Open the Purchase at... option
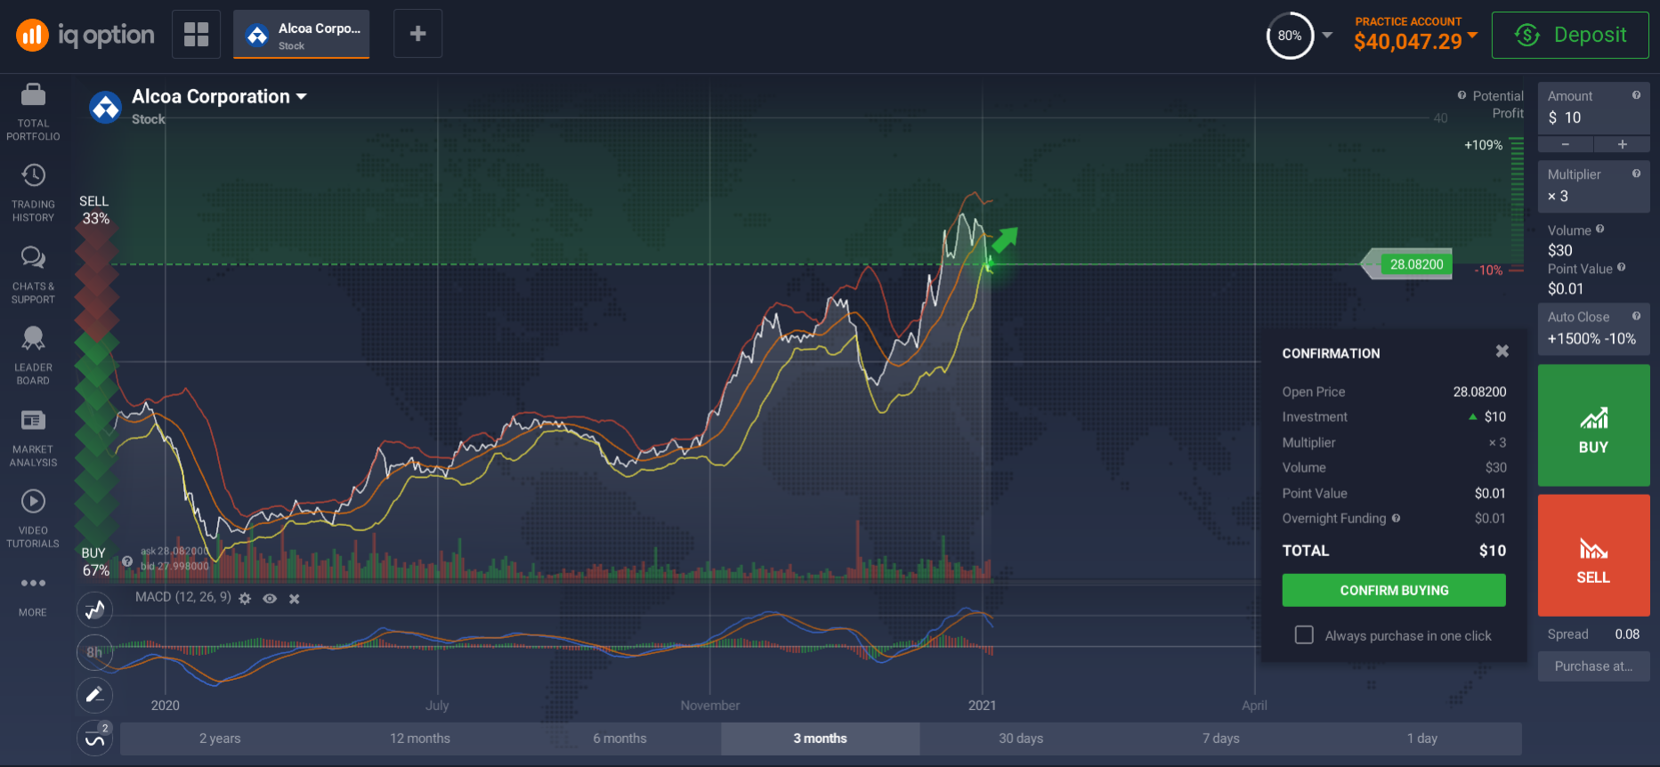1660x767 pixels. (1593, 666)
